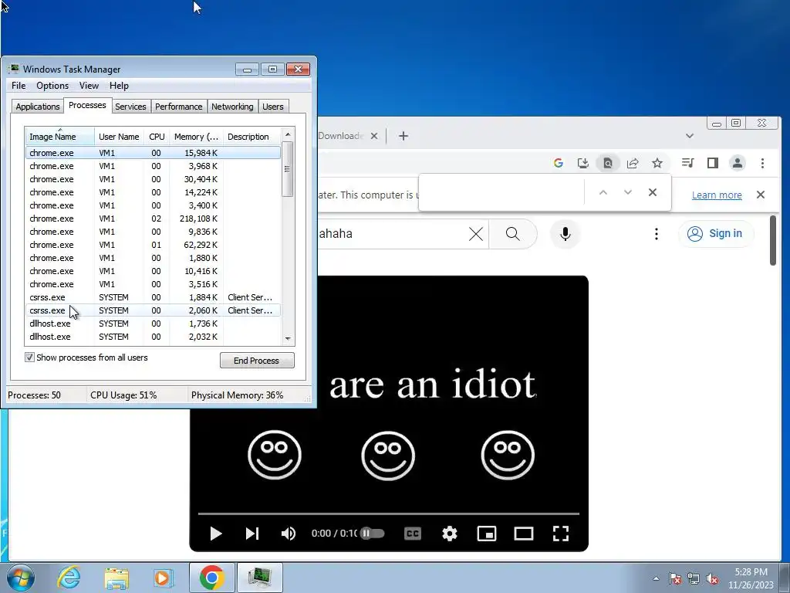Select the chrome.exe row using 218,108 K
The width and height of the screenshot is (790, 593).
coord(154,219)
